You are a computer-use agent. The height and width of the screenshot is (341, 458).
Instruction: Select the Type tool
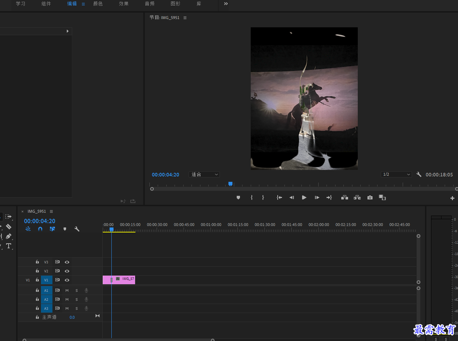pos(9,246)
